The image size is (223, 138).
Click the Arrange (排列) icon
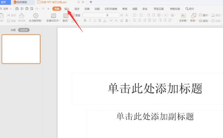coord(201,21)
